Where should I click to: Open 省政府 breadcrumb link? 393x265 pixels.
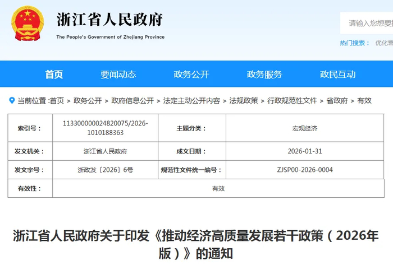tap(337, 101)
